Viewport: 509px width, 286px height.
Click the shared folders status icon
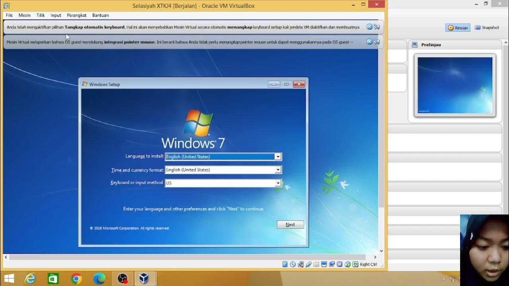click(x=316, y=264)
